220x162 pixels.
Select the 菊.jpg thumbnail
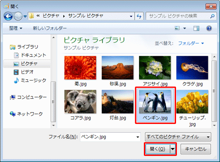pyautogui.click(x=80, y=68)
